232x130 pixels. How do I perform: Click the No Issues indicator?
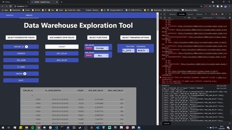click(x=221, y=18)
